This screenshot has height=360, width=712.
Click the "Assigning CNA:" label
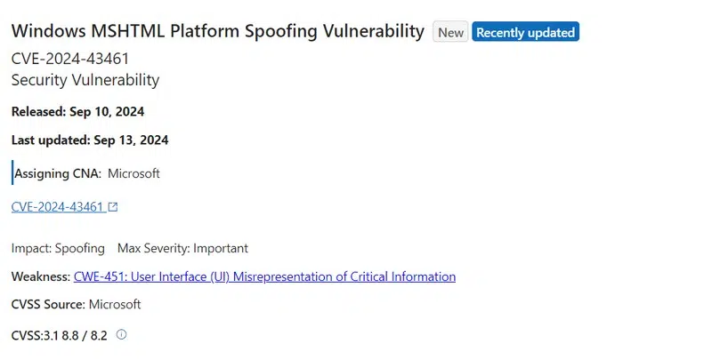click(58, 173)
